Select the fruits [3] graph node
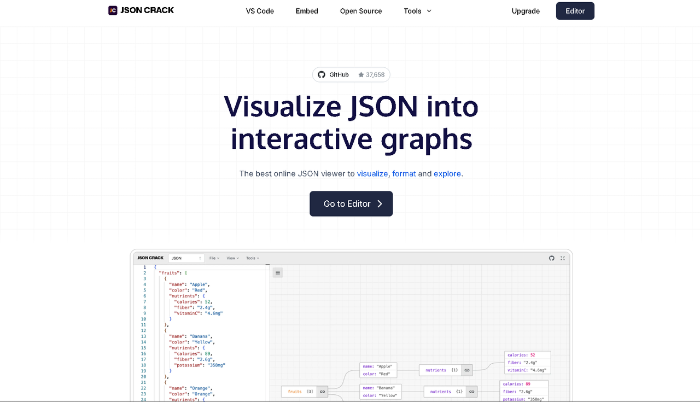 tap(305, 392)
